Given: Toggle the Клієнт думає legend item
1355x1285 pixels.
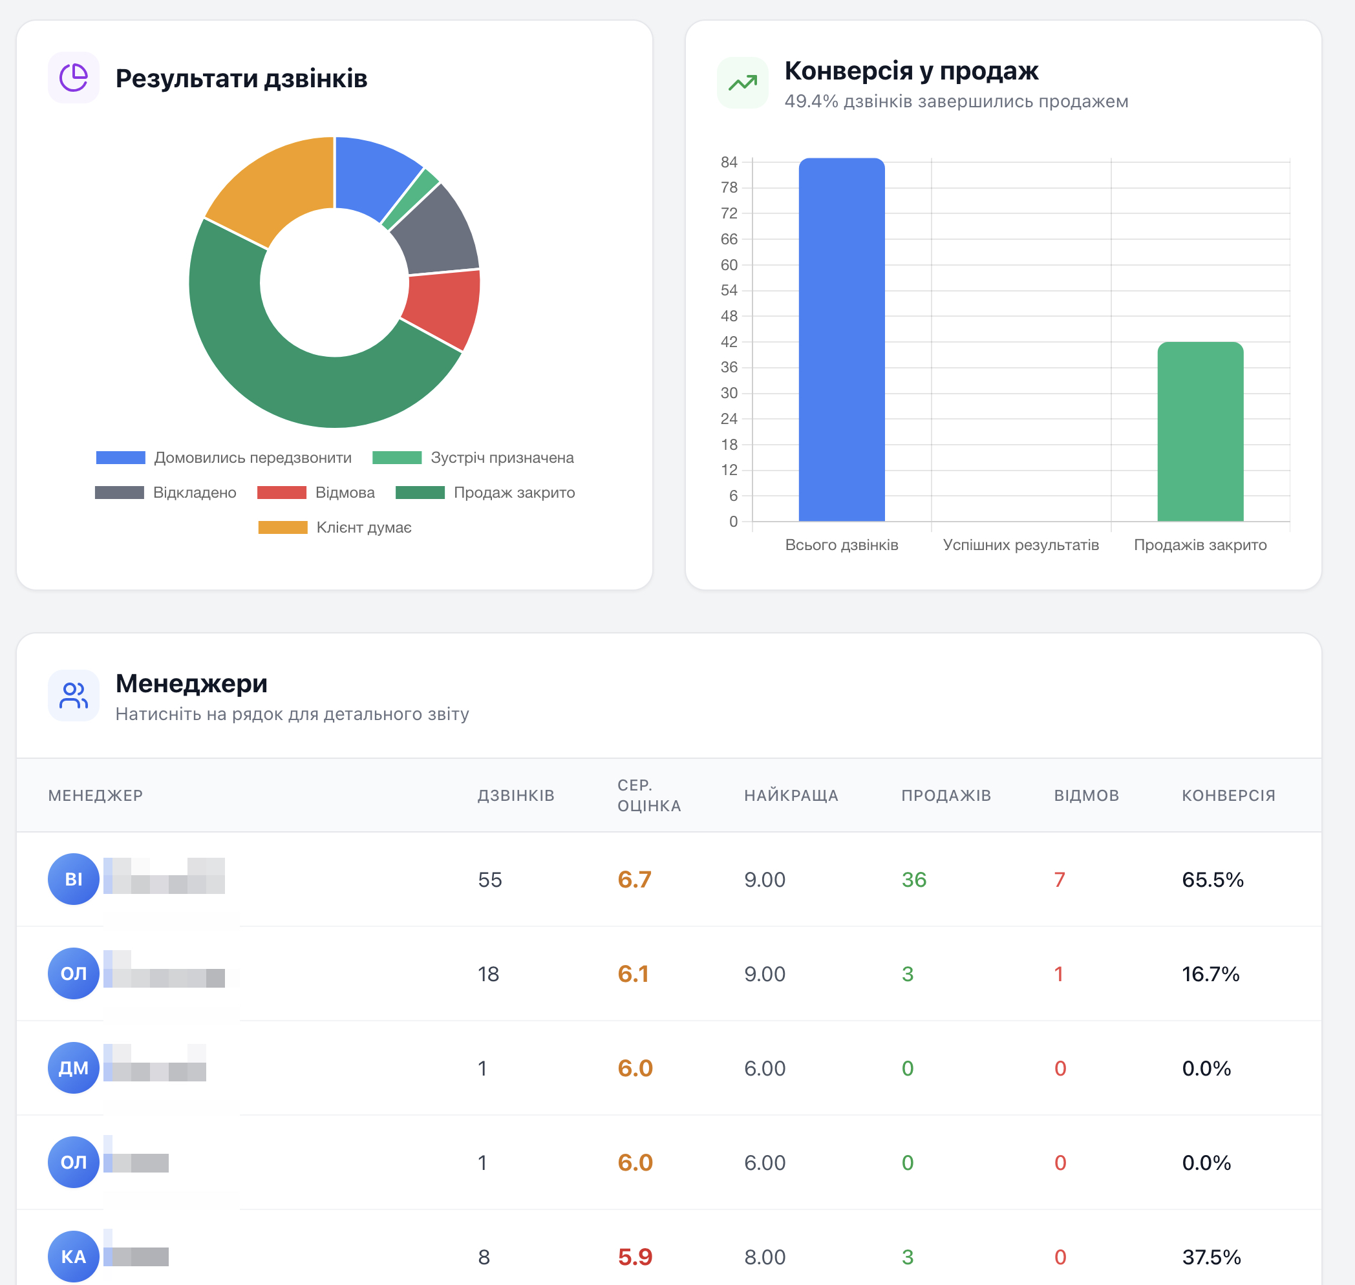Looking at the screenshot, I should click(x=335, y=527).
